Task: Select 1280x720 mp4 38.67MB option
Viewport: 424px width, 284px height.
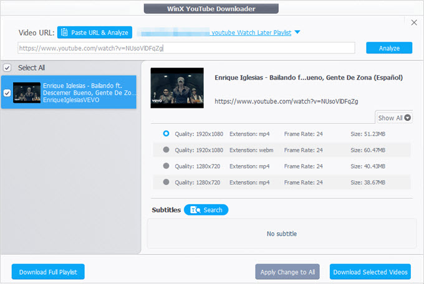Action: coord(166,182)
